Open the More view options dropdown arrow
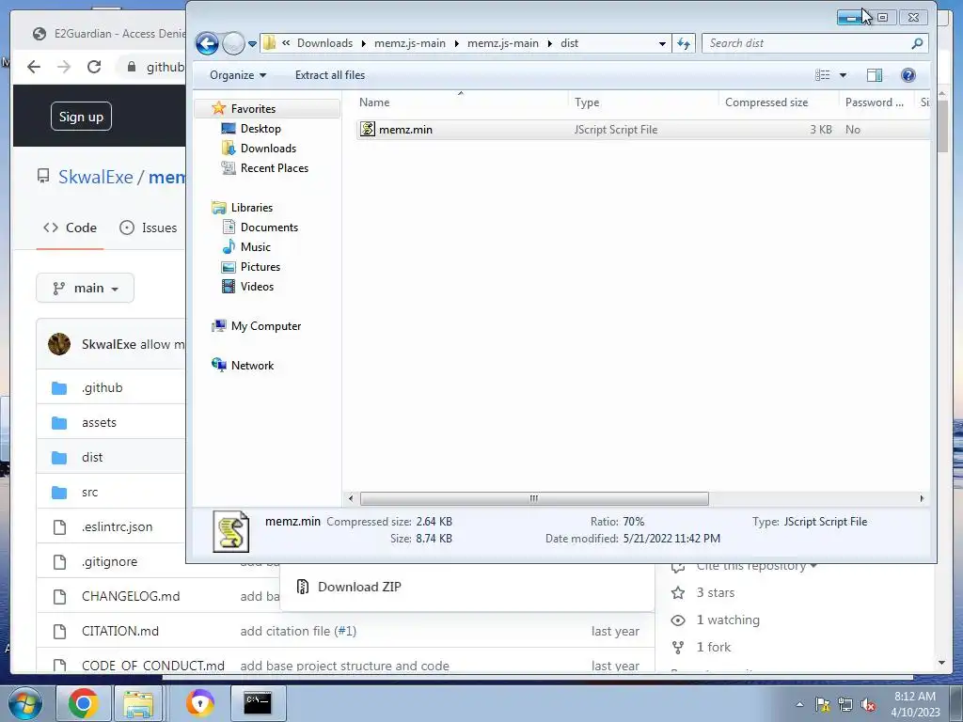Viewport: 963px width, 722px height. tap(844, 75)
